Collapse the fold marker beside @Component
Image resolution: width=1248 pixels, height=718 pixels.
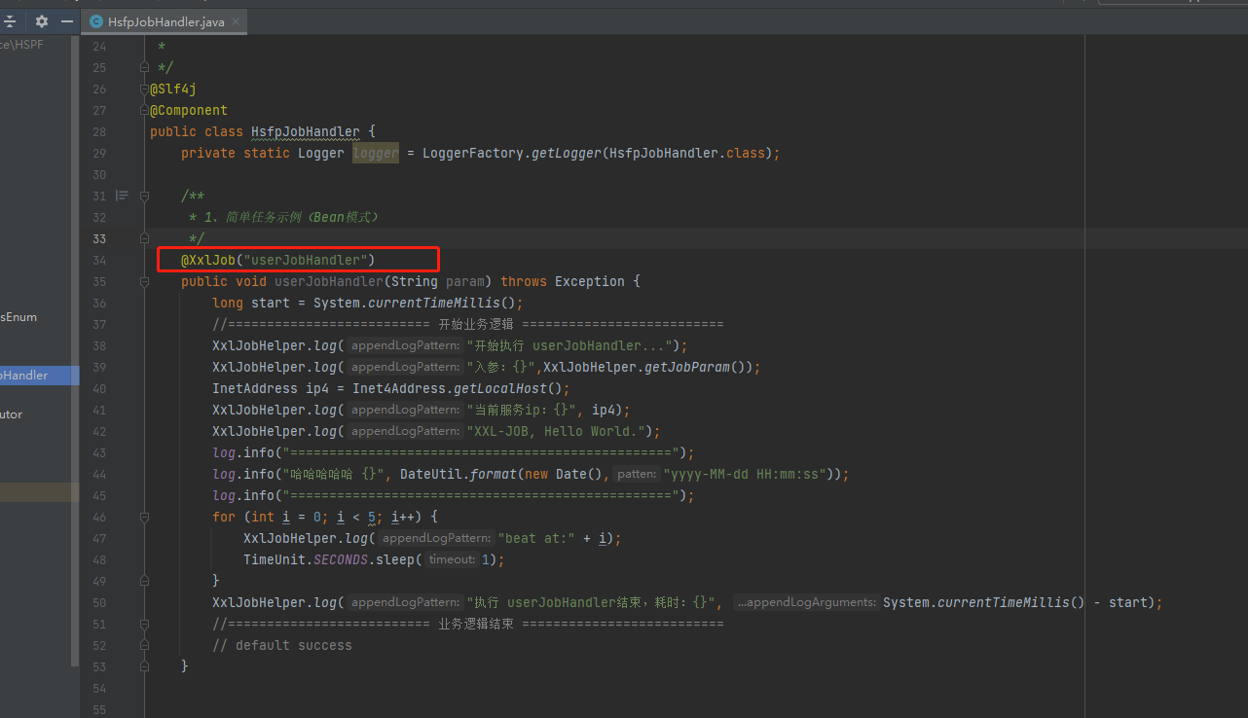point(144,110)
